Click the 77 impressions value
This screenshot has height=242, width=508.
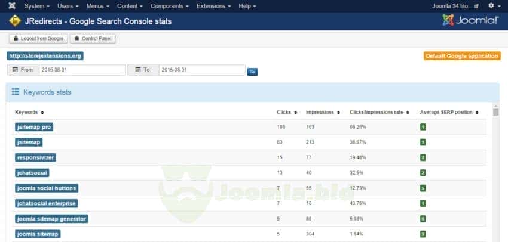pos(309,158)
